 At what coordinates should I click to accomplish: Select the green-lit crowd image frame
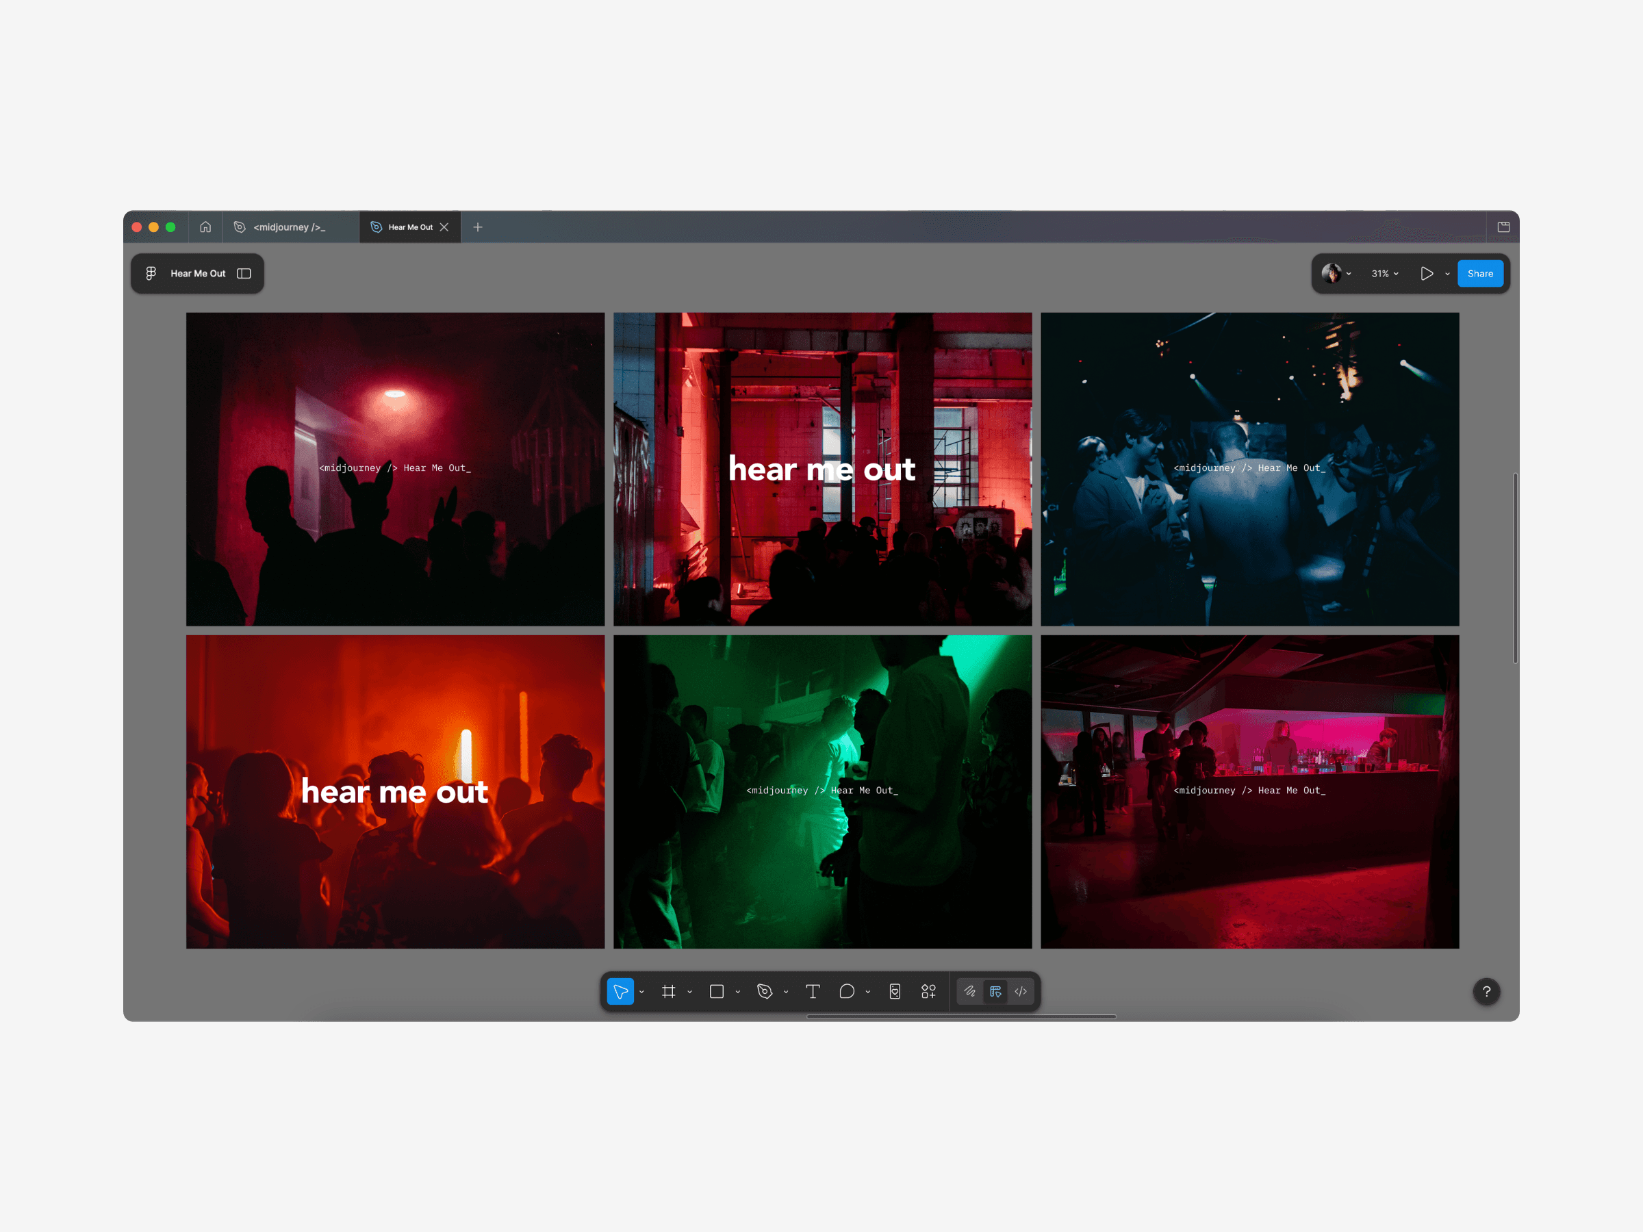click(x=822, y=854)
